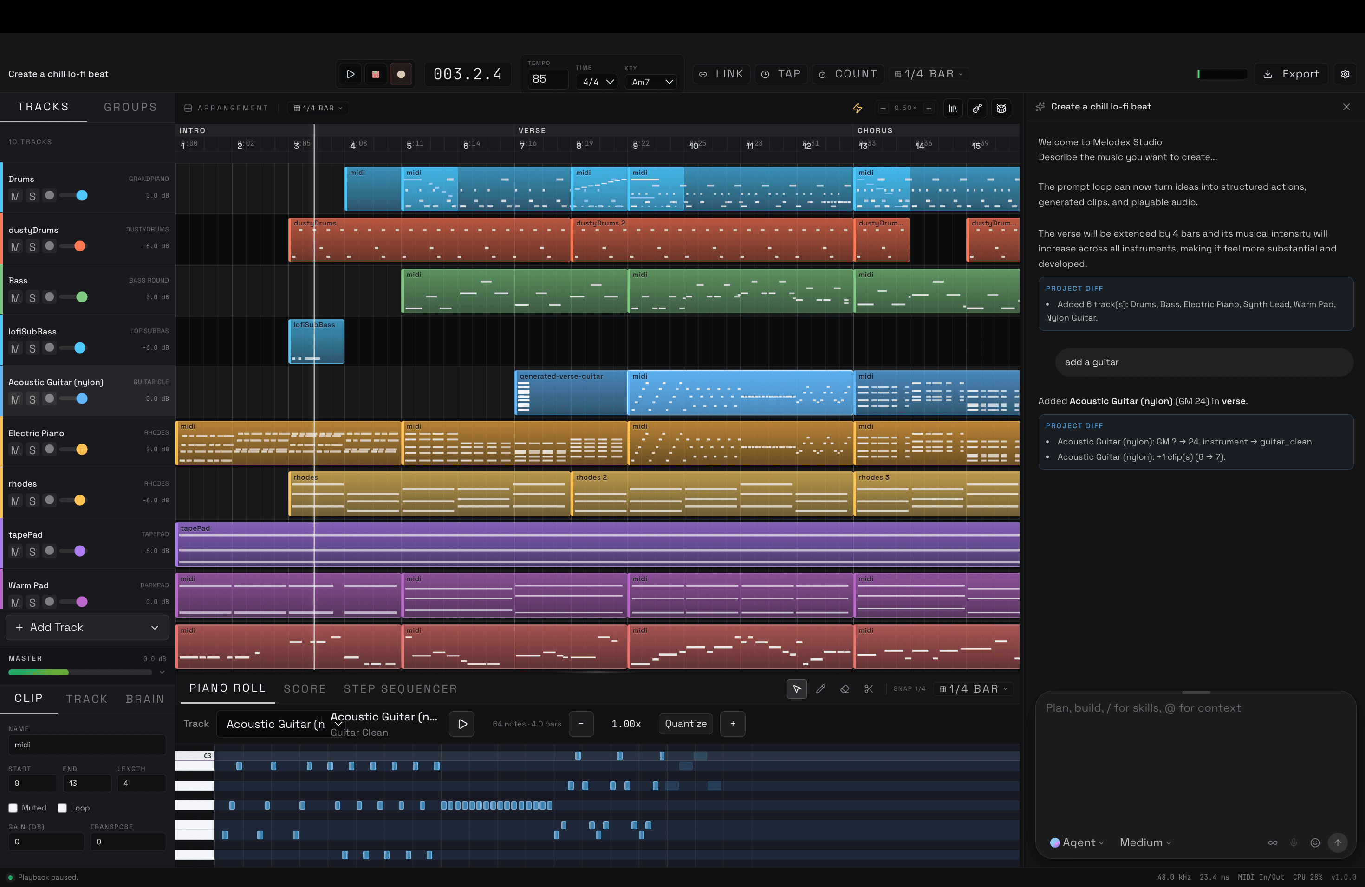
Task: Click the TAP tempo button
Action: pos(781,74)
